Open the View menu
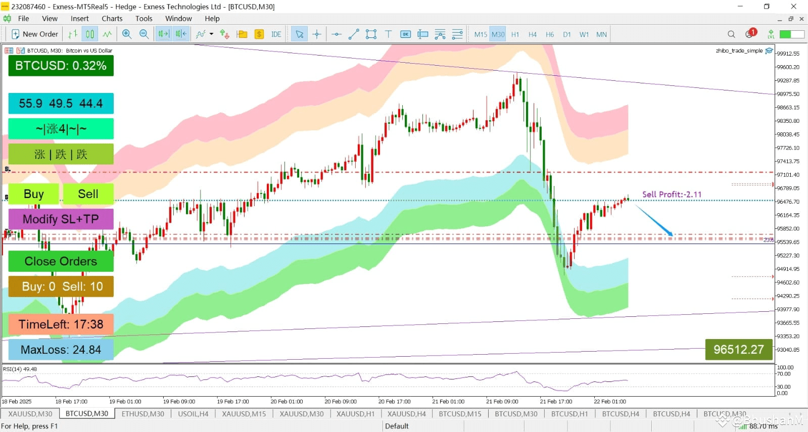 (x=50, y=19)
